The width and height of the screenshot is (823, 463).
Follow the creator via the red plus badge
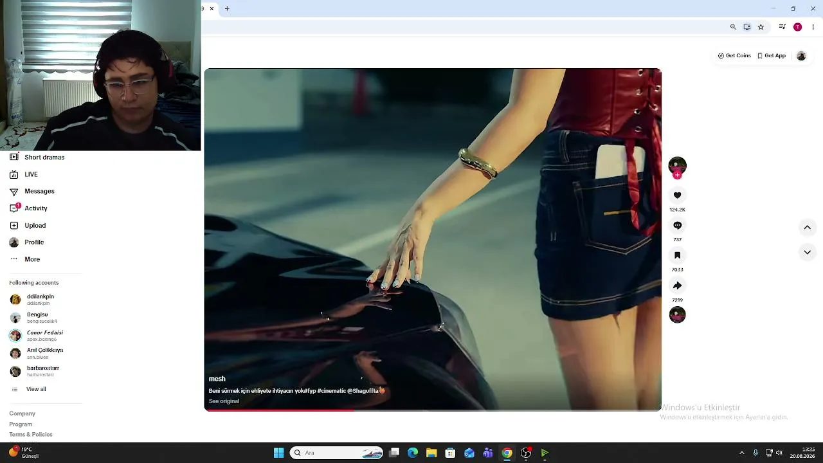tap(677, 175)
